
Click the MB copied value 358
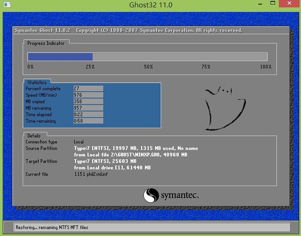click(88, 101)
